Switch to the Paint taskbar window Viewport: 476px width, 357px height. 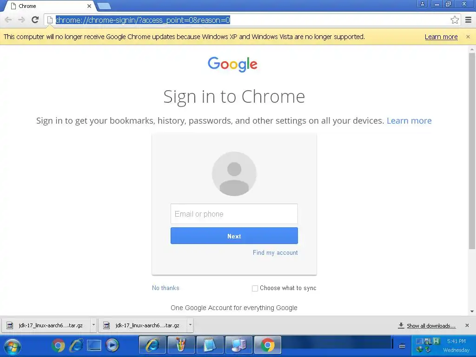point(181,345)
